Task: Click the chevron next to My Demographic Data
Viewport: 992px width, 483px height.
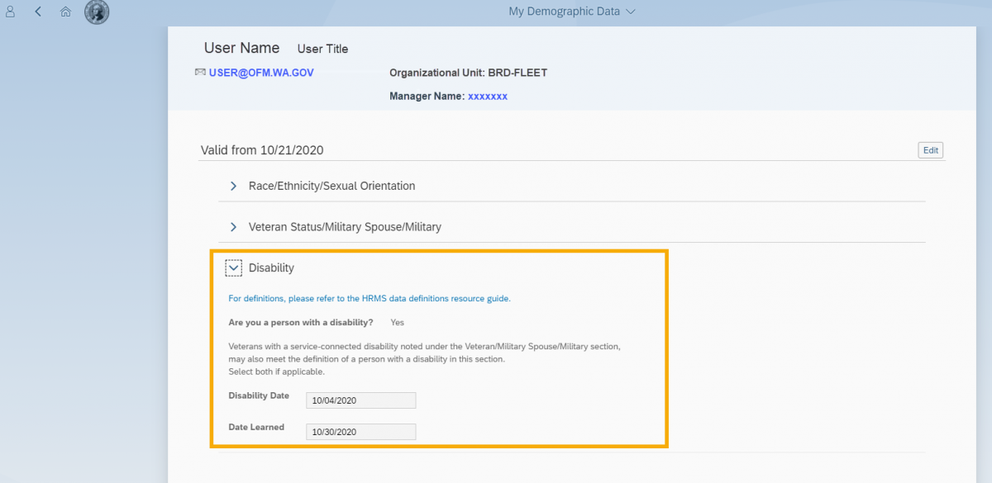Action: click(x=631, y=12)
